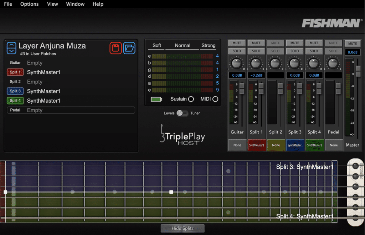The height and width of the screenshot is (235, 365).
Task: Toggle the MIDI indicator
Action: pyautogui.click(x=215, y=99)
